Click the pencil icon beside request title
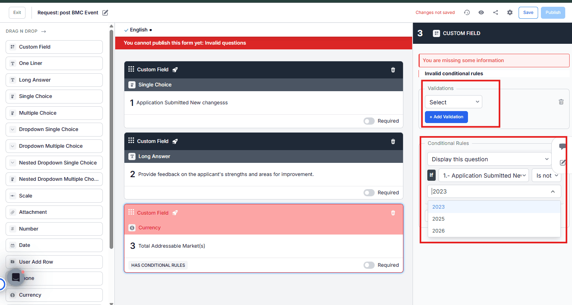572x305 pixels. click(105, 13)
